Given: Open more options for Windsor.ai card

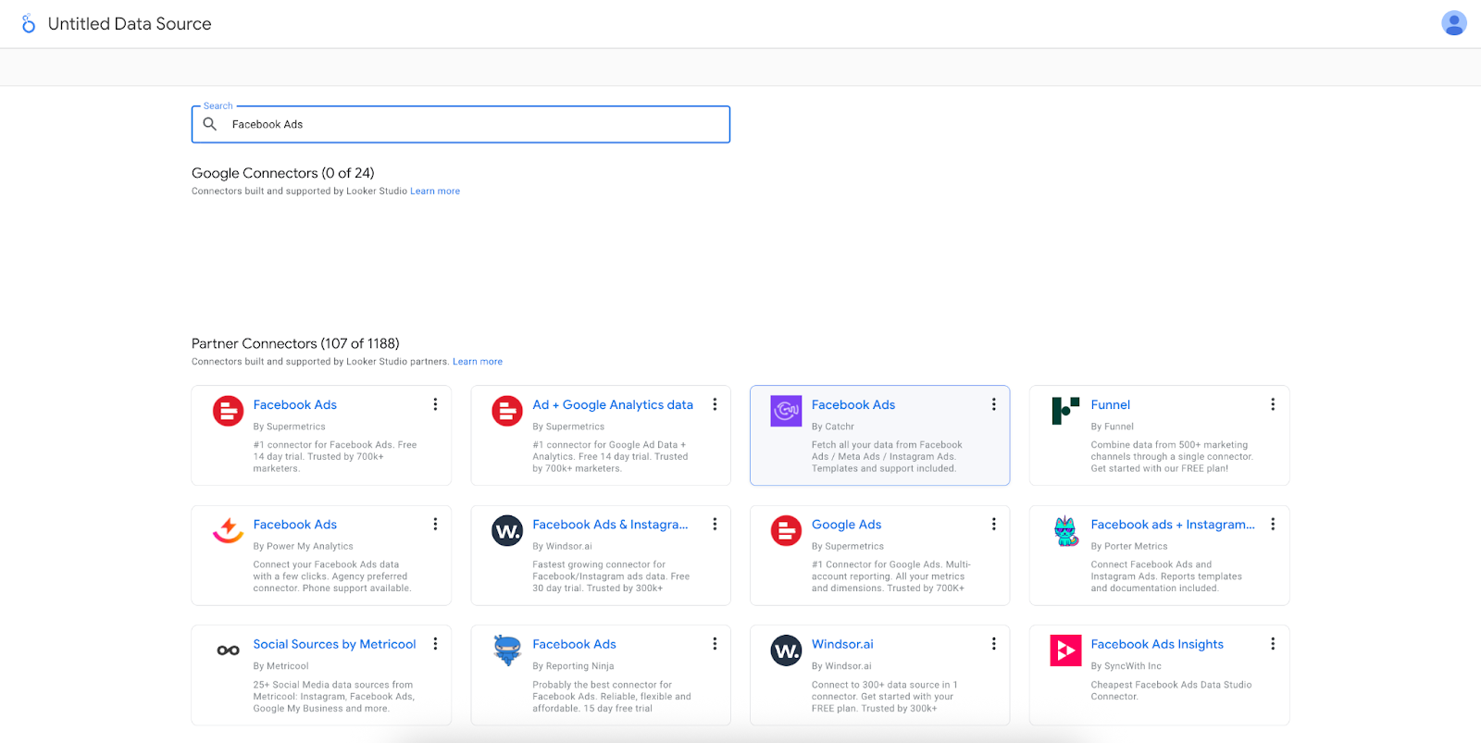Looking at the screenshot, I should pyautogui.click(x=994, y=644).
